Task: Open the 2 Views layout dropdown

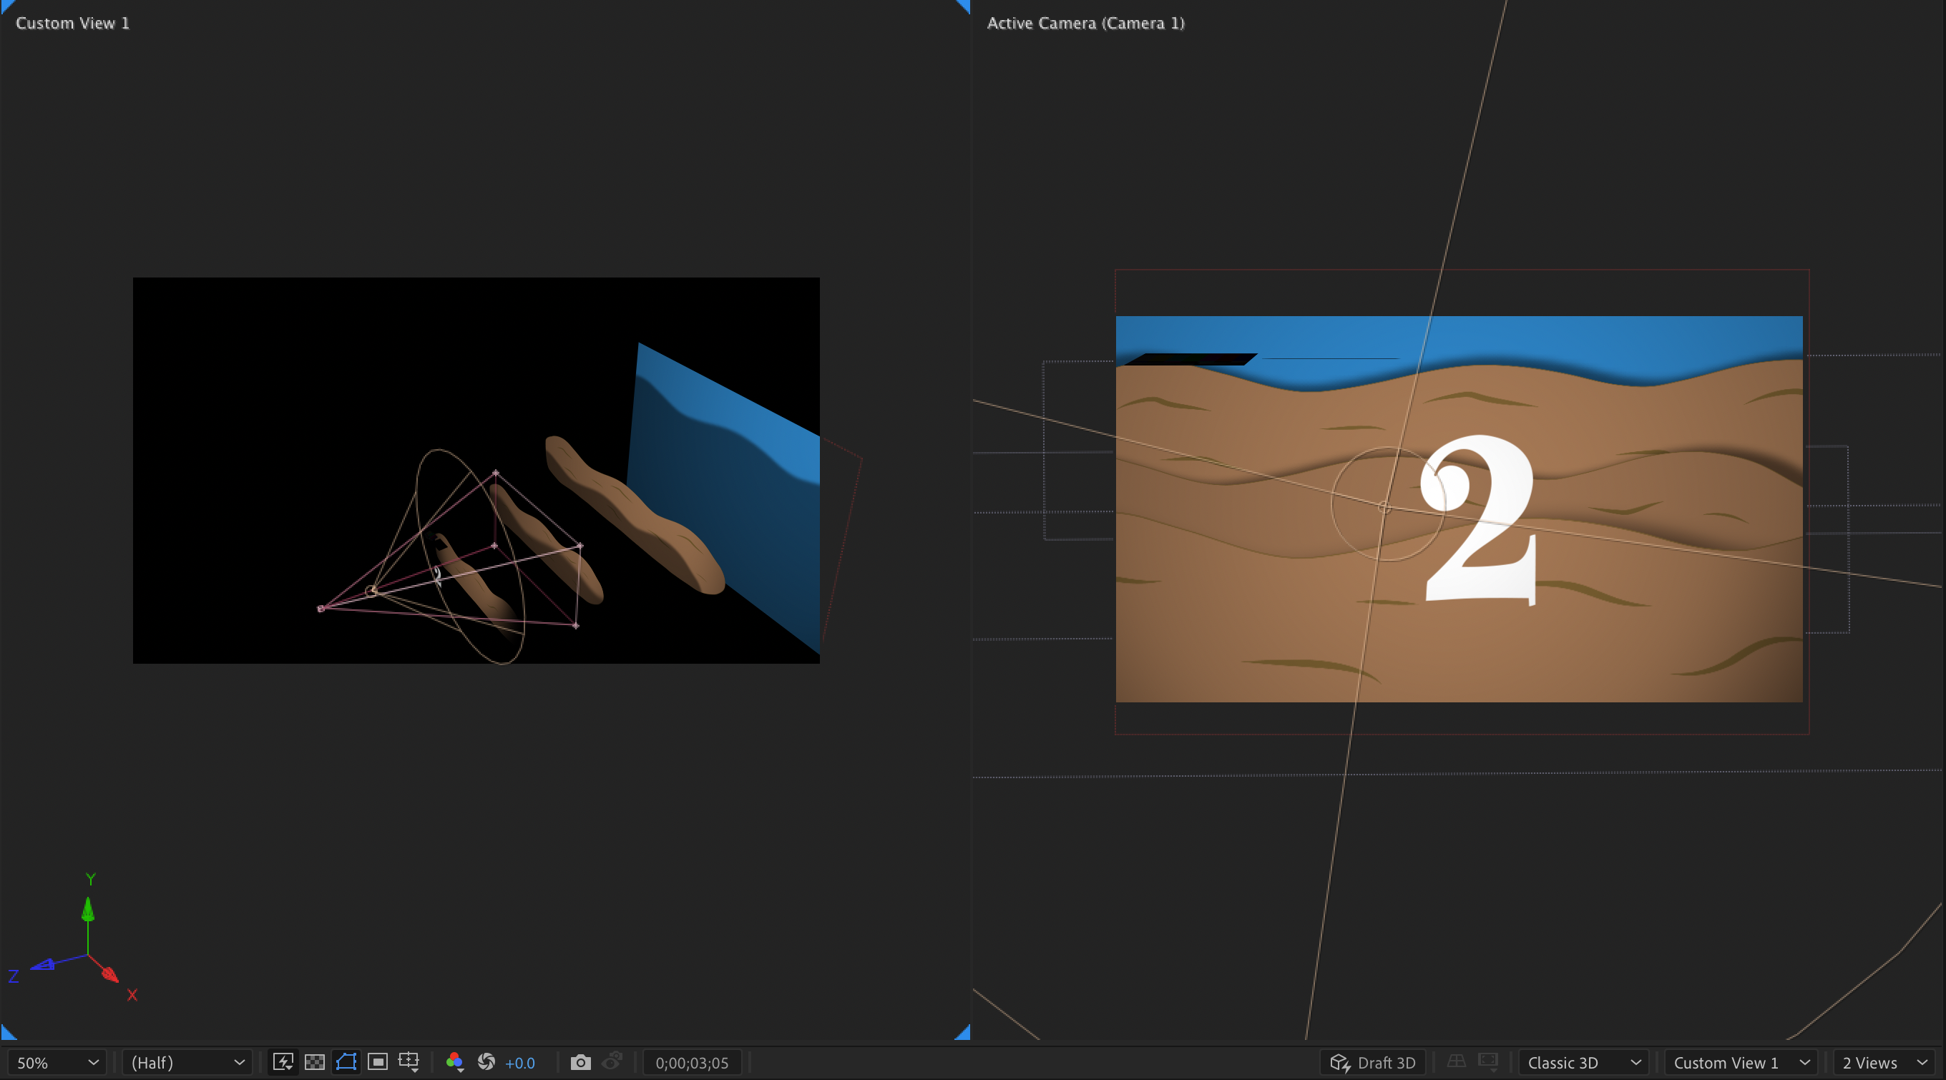Action: coord(1884,1062)
